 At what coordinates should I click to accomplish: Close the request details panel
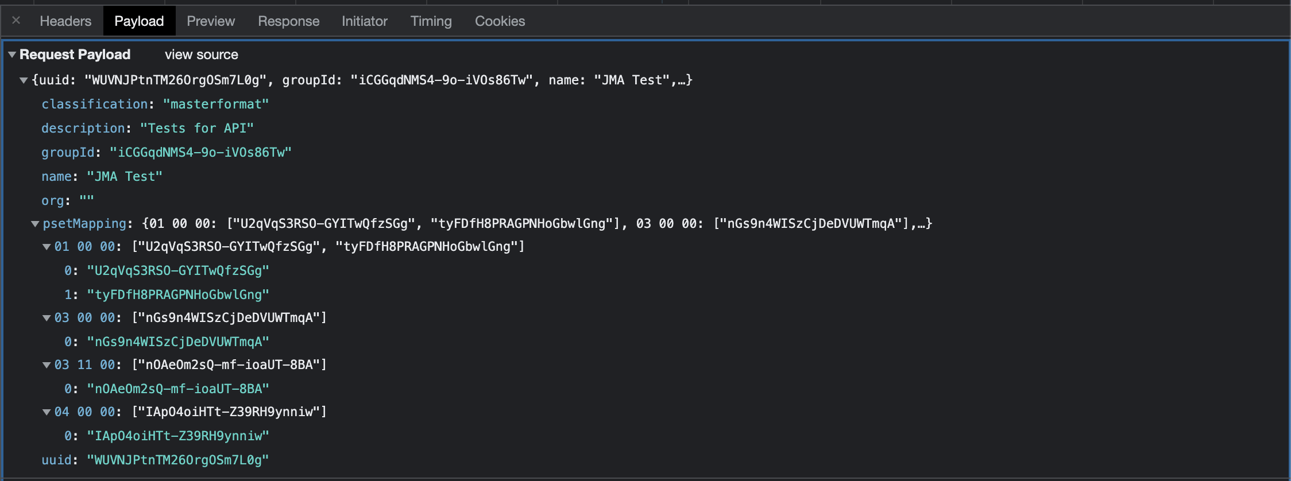[x=16, y=21]
